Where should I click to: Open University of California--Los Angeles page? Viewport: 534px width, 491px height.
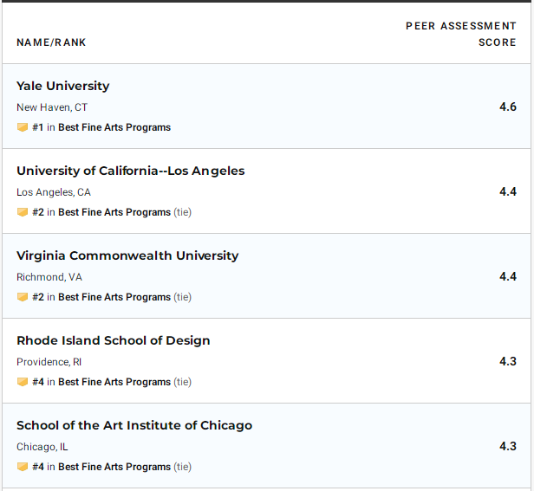[131, 171]
